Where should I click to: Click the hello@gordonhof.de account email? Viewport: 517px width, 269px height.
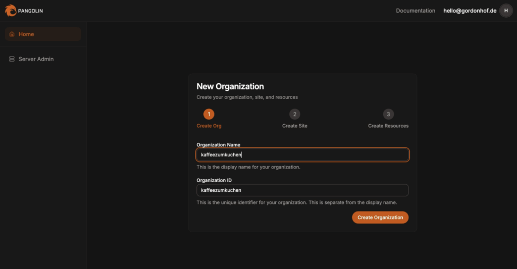pyautogui.click(x=470, y=11)
